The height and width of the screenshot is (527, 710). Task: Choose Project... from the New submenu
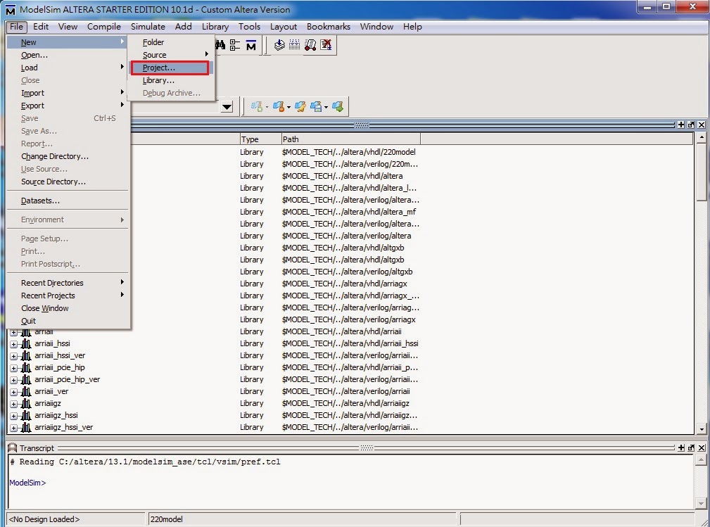point(171,68)
